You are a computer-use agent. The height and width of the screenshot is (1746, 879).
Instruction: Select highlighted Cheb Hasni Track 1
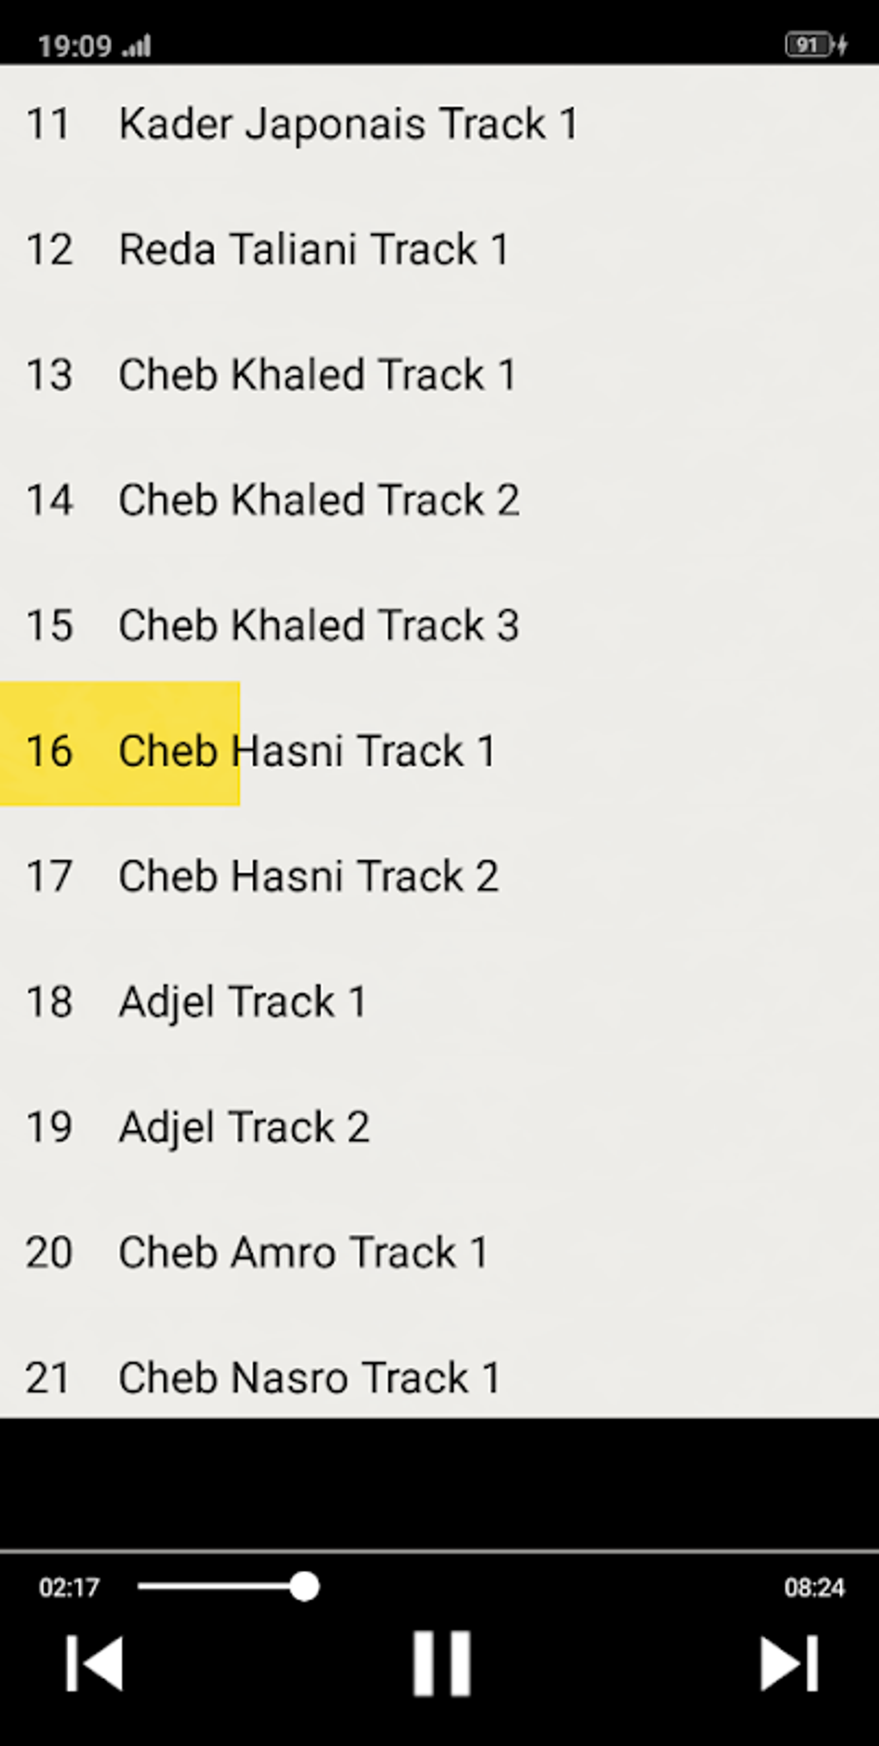pyautogui.click(x=307, y=750)
